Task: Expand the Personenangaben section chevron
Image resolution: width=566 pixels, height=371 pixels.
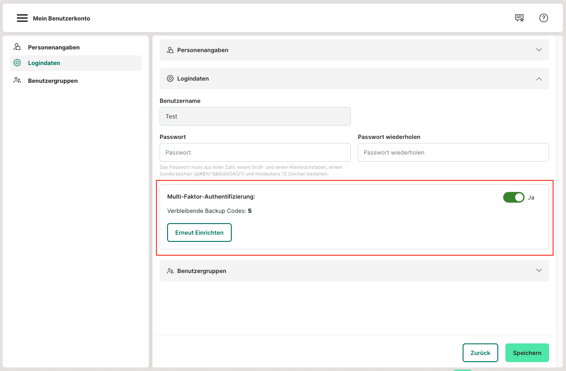Action: [x=539, y=50]
